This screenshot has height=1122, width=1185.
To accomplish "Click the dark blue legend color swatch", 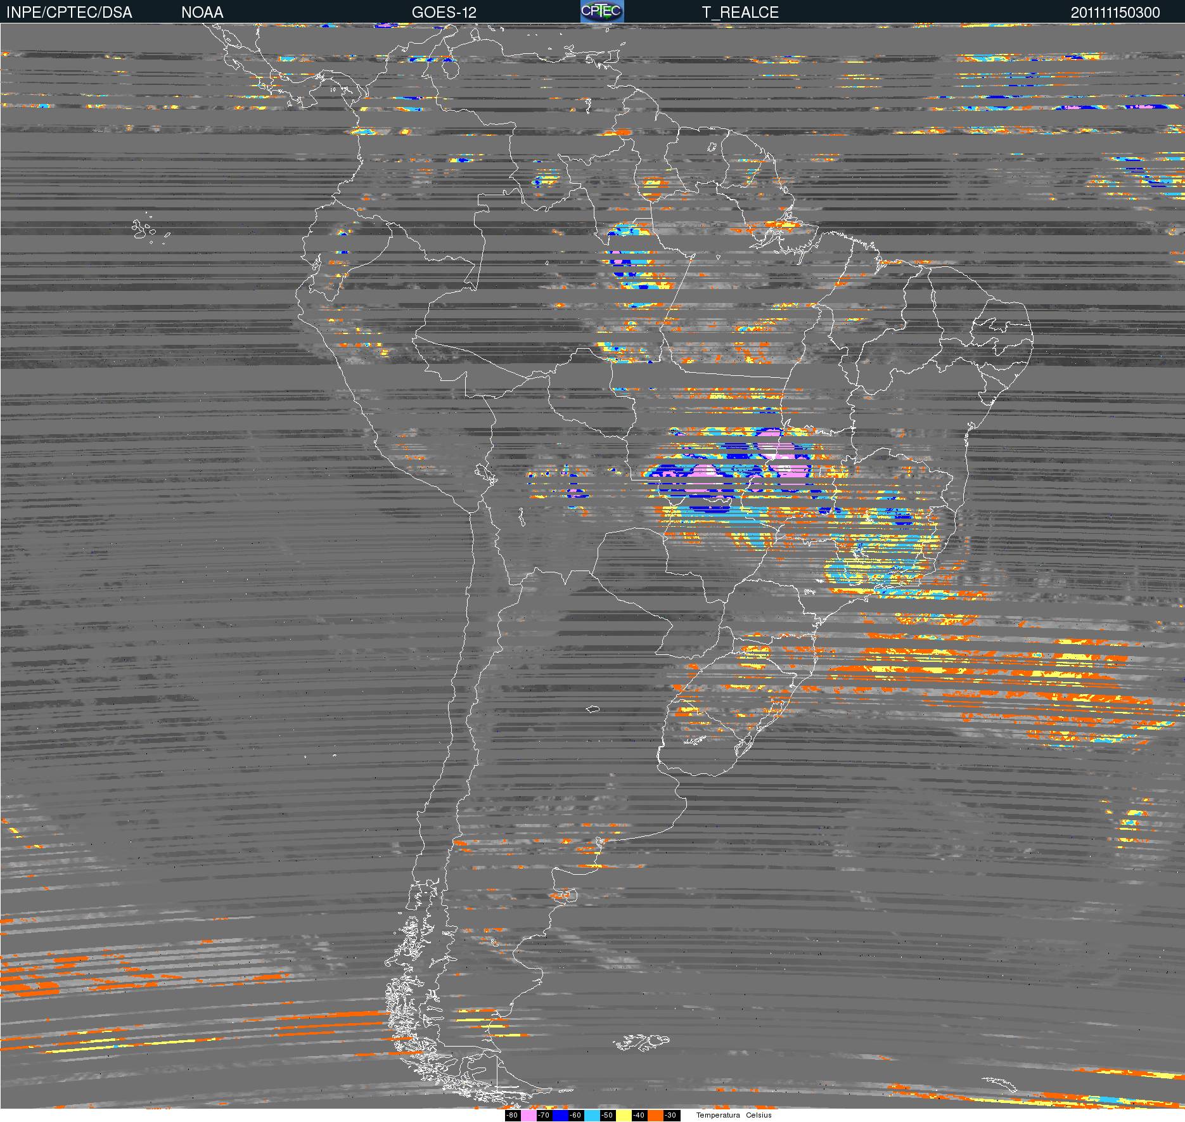I will point(560,1116).
